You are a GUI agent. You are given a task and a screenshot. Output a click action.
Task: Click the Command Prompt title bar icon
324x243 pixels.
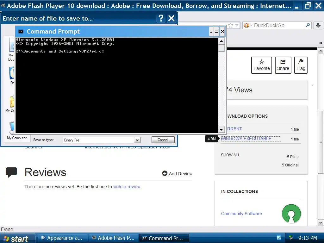click(x=21, y=31)
